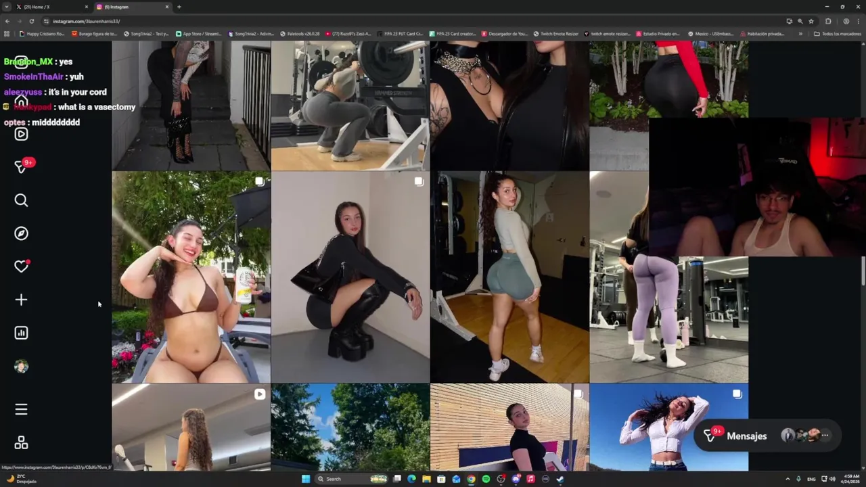The width and height of the screenshot is (866, 487).
Task: Open the 'Borrego figura de to...' bookmark
Action: click(x=95, y=34)
